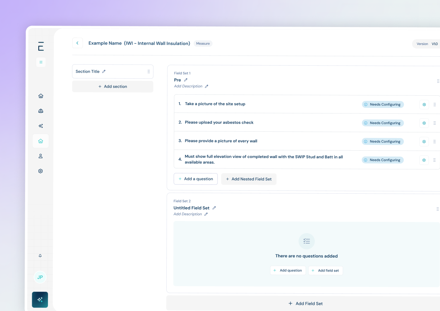Toggle the hamburger menu in the sidebar
The height and width of the screenshot is (311, 440).
tap(41, 62)
